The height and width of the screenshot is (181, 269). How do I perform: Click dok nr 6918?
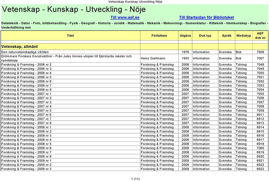tap(260, 144)
